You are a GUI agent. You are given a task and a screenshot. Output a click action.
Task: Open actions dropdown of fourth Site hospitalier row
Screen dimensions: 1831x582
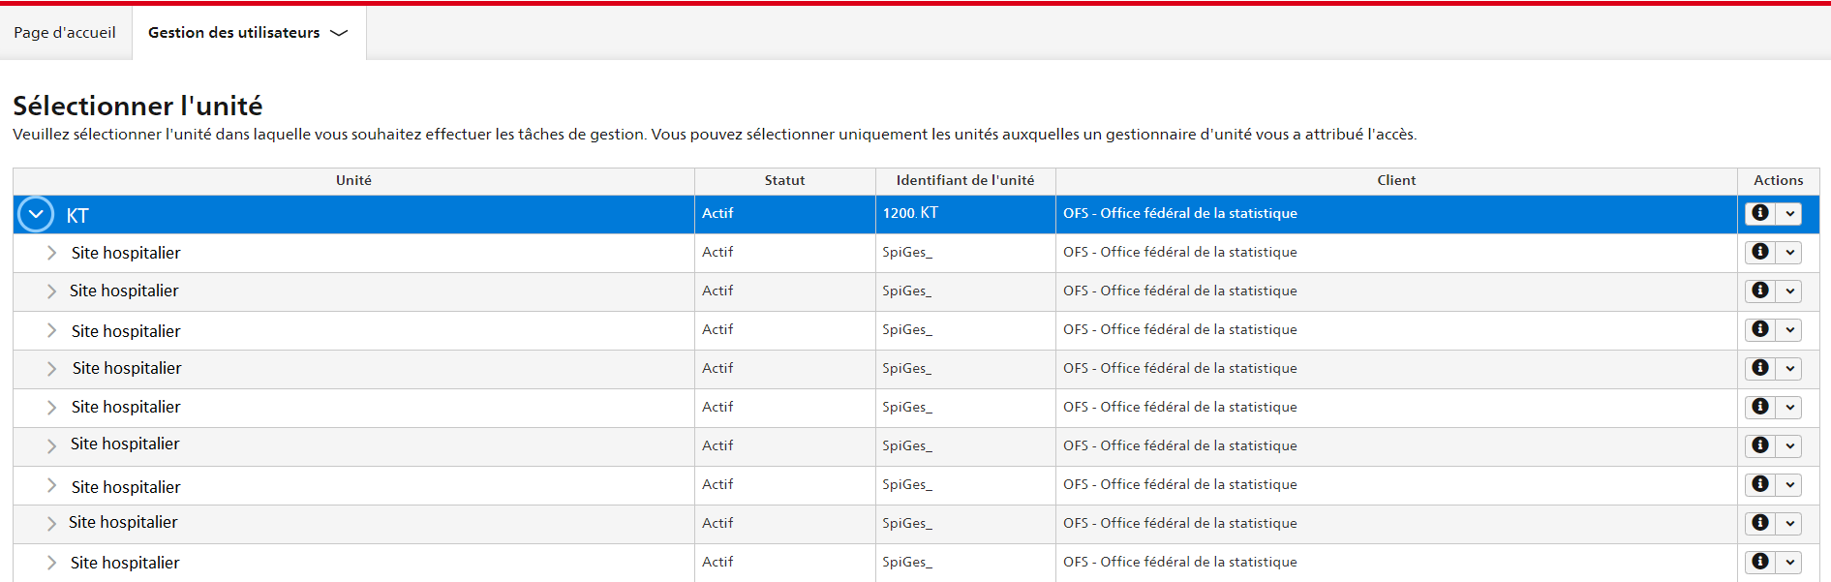tap(1789, 368)
